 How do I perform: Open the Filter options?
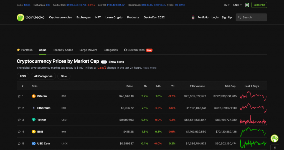[x=64, y=76]
